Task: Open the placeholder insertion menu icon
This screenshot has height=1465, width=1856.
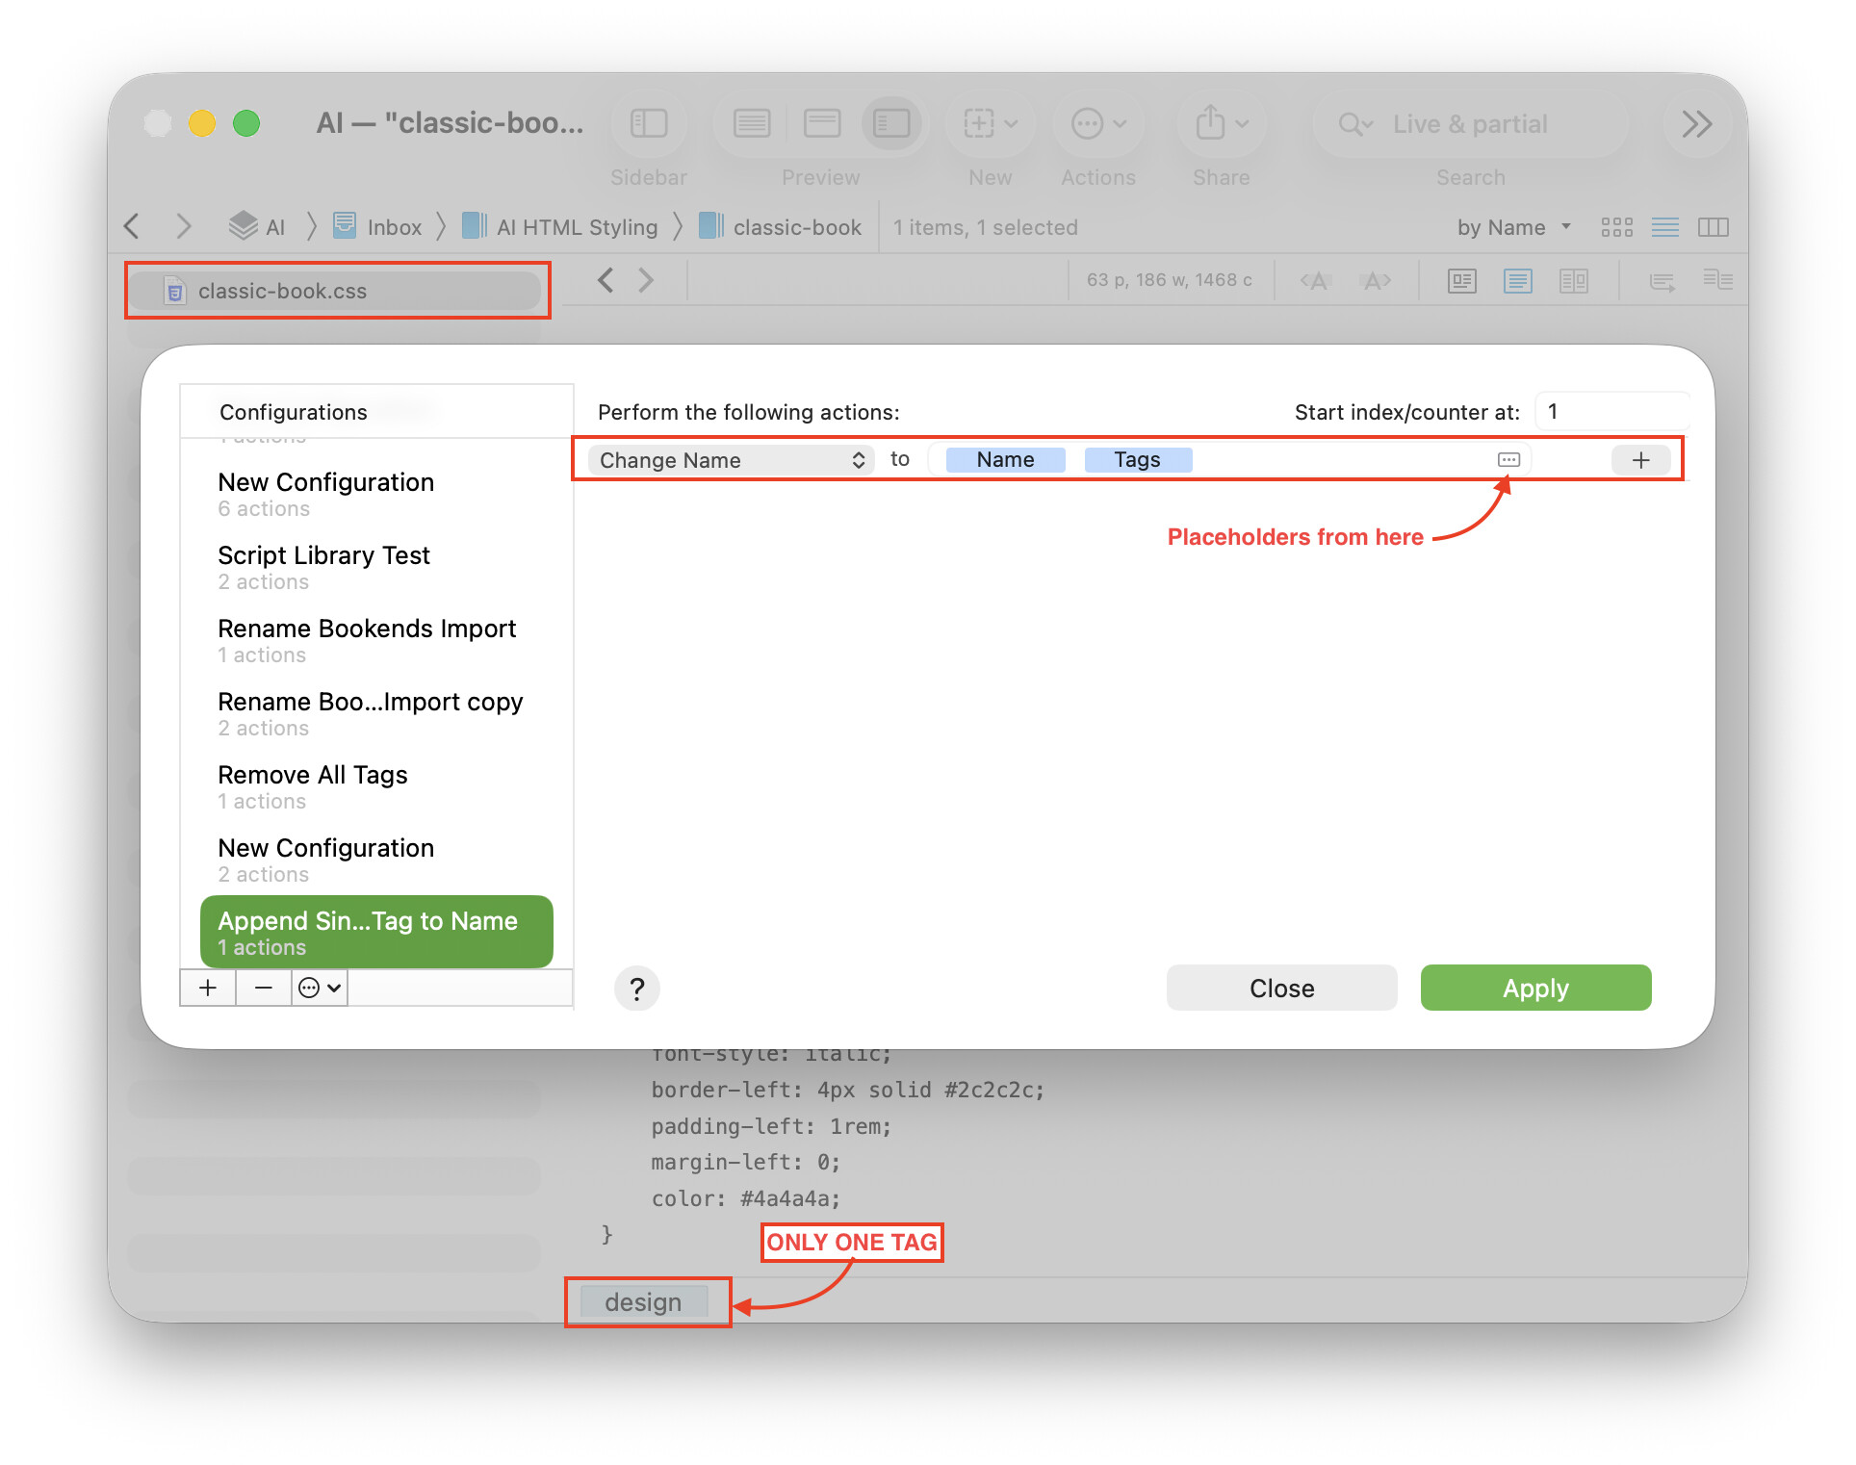Action: tap(1508, 460)
